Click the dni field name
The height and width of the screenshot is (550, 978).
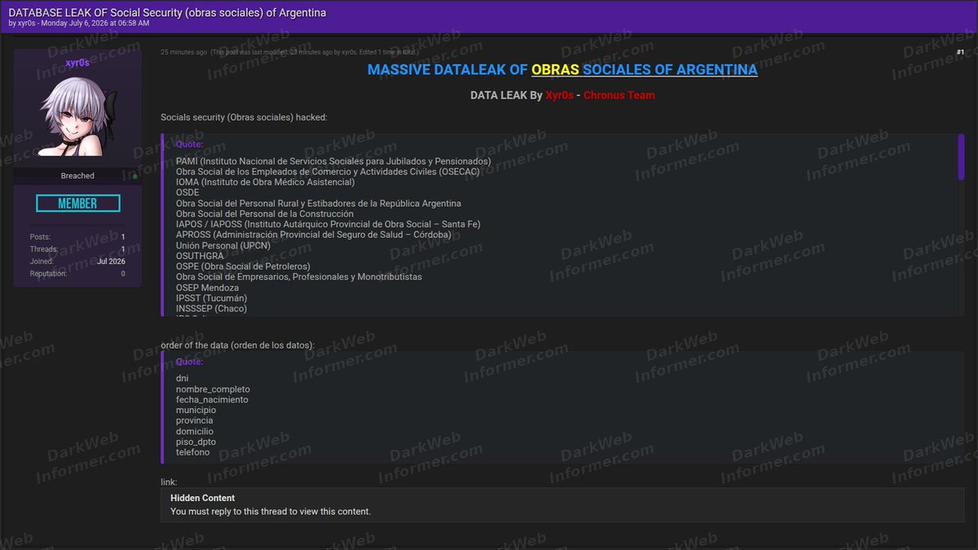(182, 379)
